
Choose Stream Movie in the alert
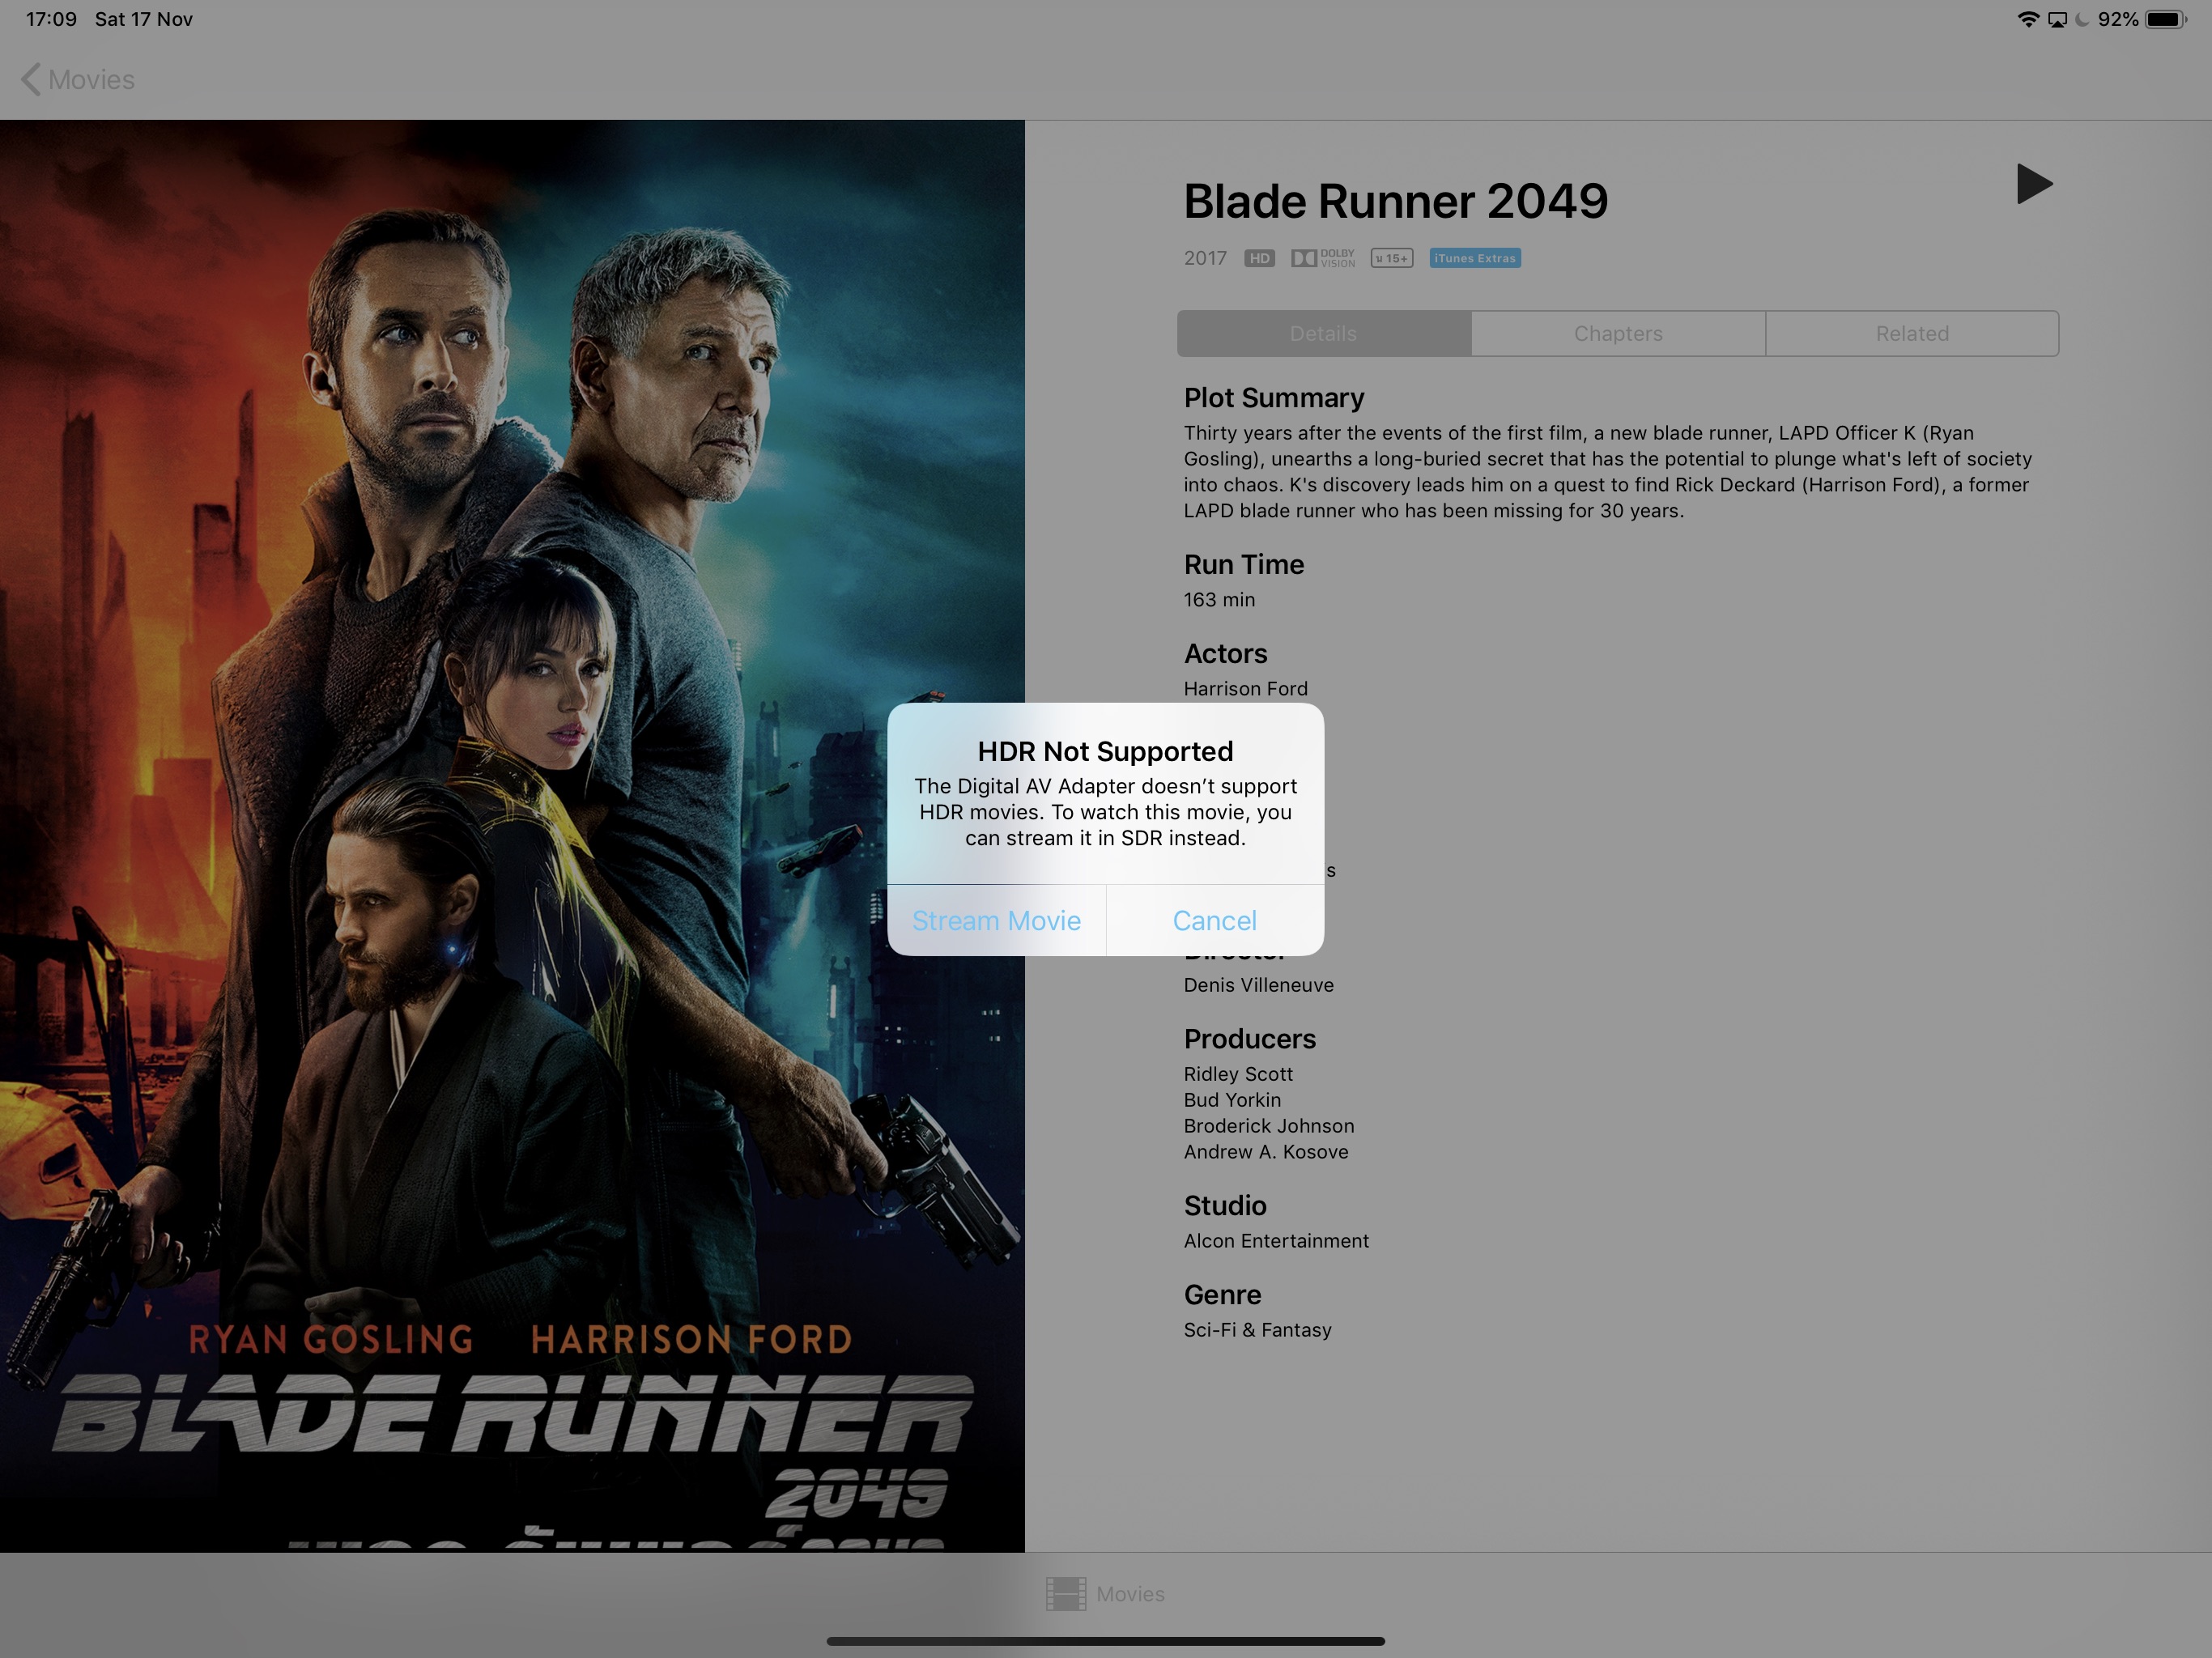tap(996, 920)
